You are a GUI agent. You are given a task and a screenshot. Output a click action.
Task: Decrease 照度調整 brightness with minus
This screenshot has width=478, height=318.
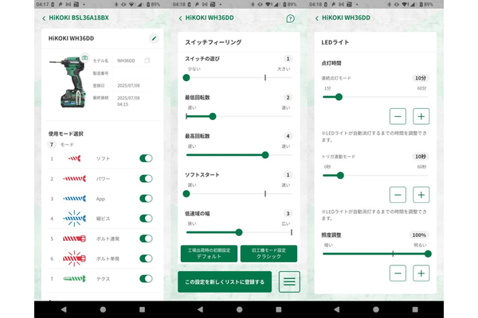click(398, 273)
